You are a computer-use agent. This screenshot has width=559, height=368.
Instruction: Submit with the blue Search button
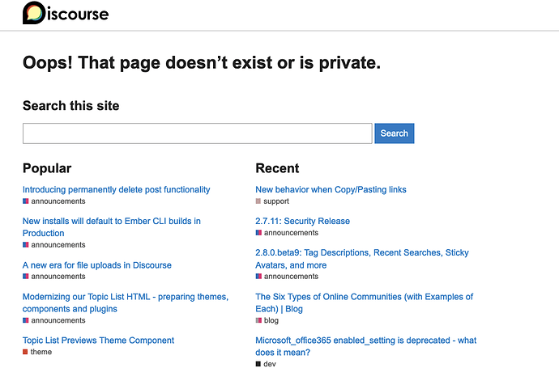(x=395, y=133)
